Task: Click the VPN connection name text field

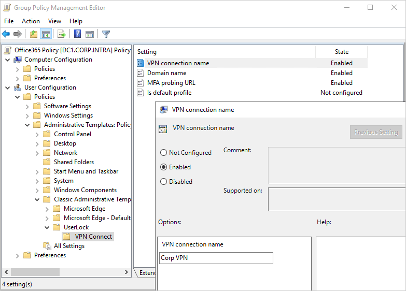Action: [x=216, y=258]
